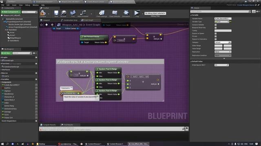The width and height of the screenshot is (261, 146).
Task: Toggle the Blueprint Read Only checkbox
Action: point(216,28)
